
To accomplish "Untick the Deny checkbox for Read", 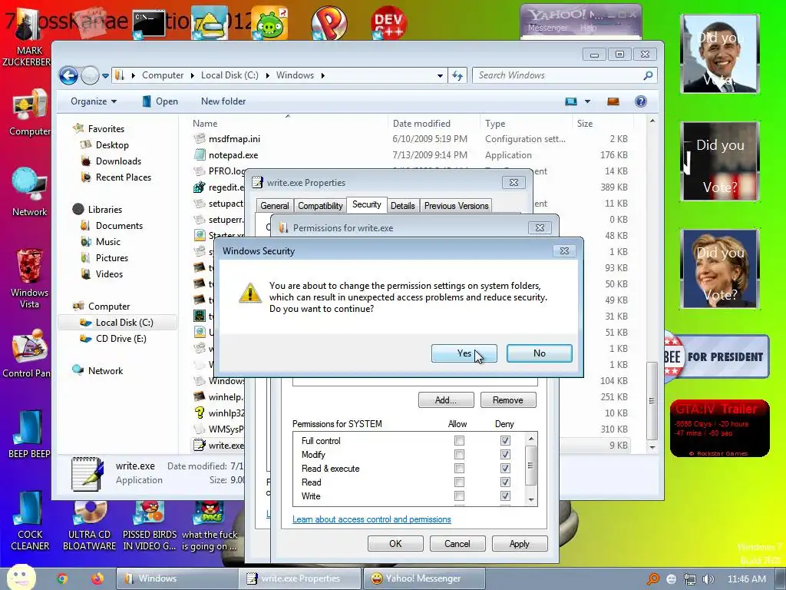I will [x=505, y=482].
